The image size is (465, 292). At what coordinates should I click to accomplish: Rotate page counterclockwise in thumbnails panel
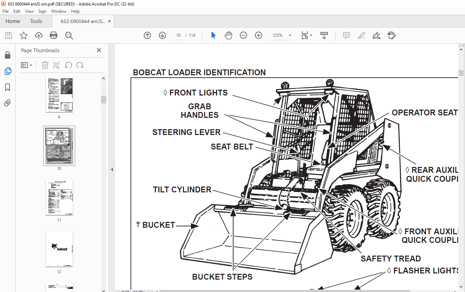click(x=68, y=65)
